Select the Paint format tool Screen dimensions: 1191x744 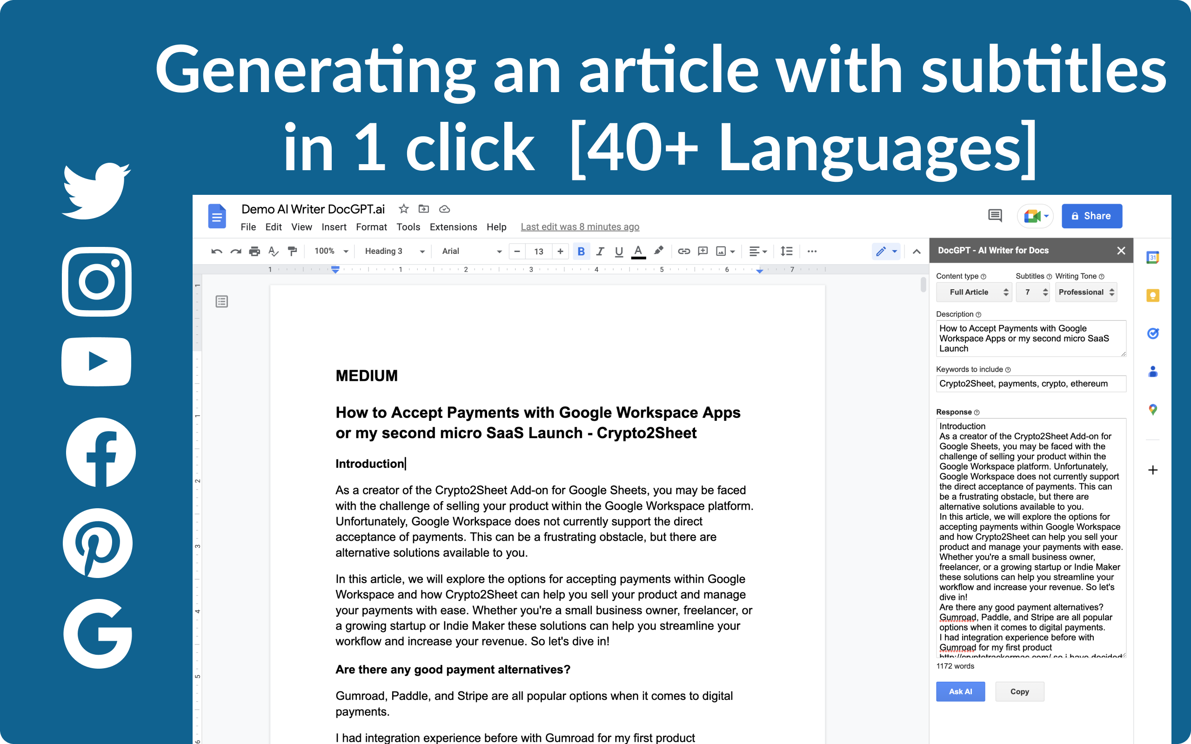[292, 251]
